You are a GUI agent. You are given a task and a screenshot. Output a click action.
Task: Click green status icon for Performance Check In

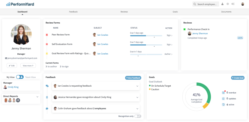185,29
